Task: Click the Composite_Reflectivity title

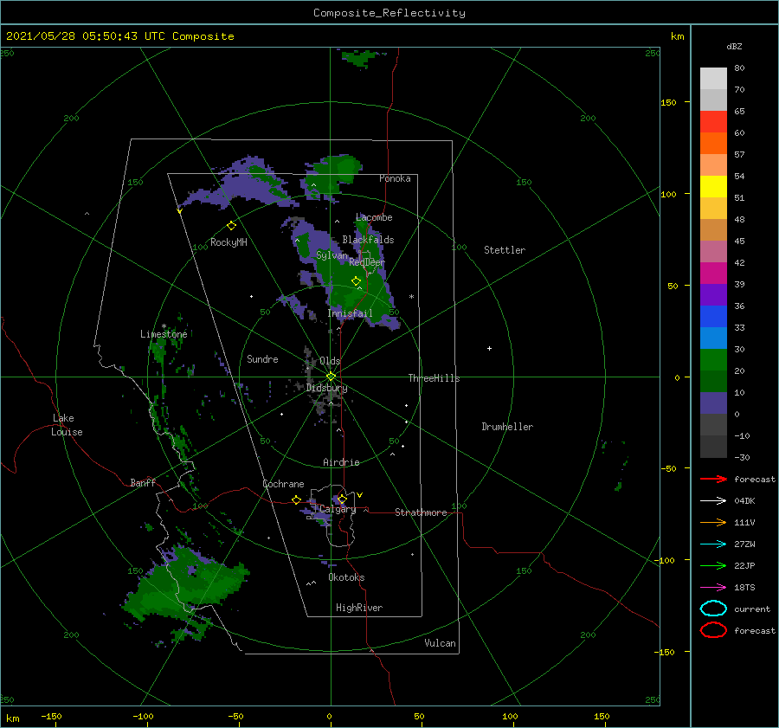Action: coord(389,13)
